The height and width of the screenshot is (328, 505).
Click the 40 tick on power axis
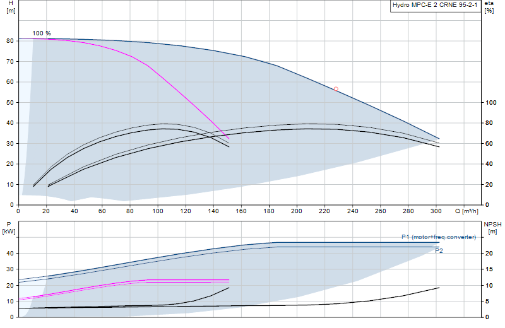[x=9, y=254]
